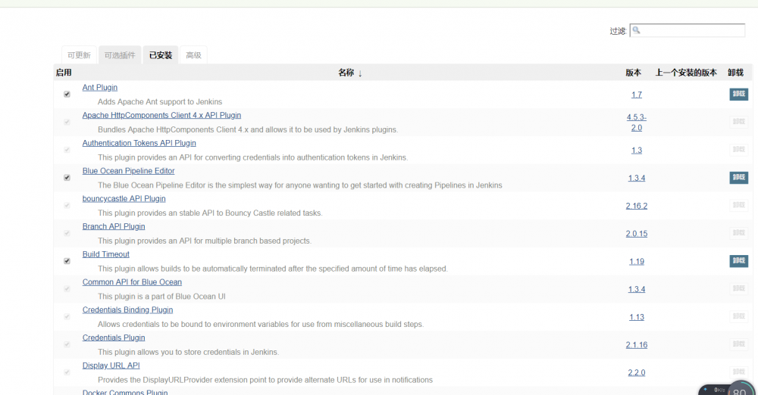Image resolution: width=758 pixels, height=395 pixels.
Task: Click the disabled uninstall button for Credentials Binding Plugin
Action: (738, 316)
